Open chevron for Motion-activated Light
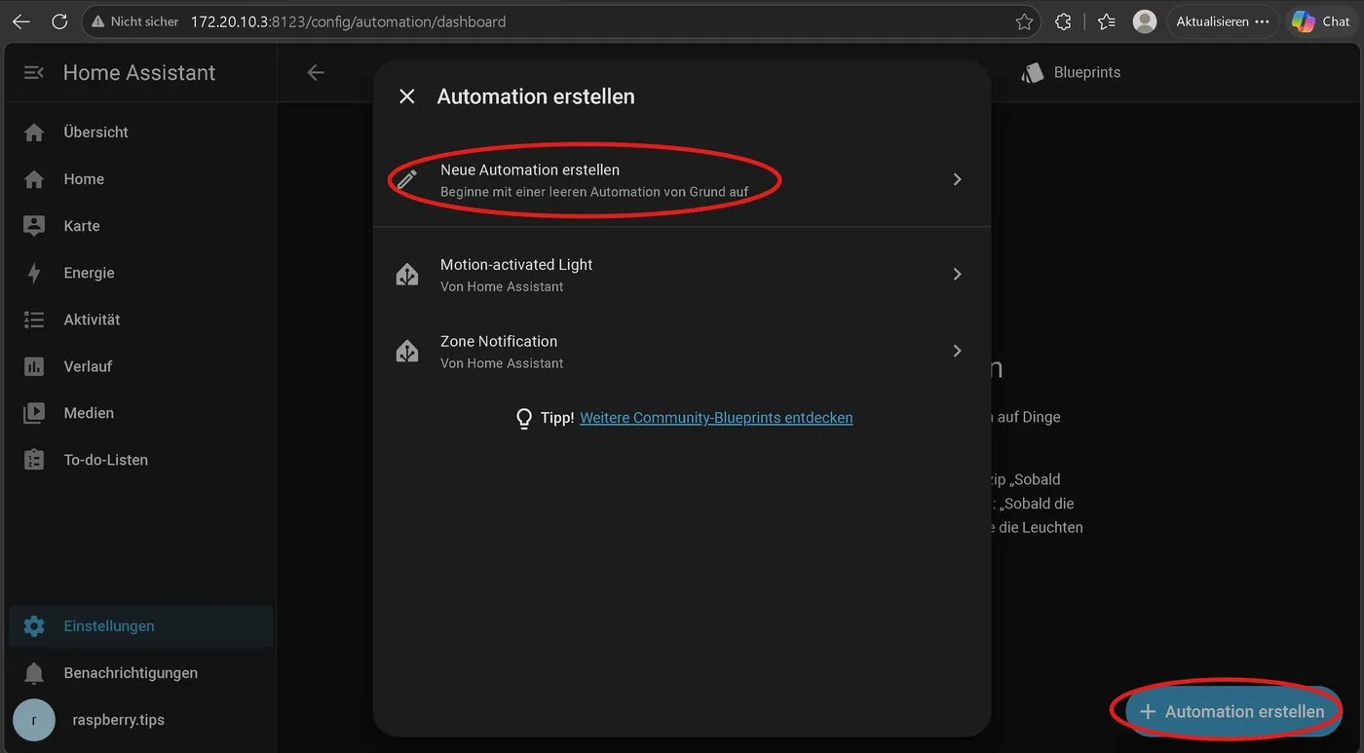Viewport: 1364px width, 753px height. coord(957,275)
